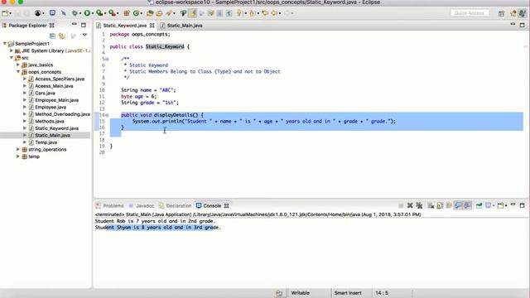Click the Previous Annotation toolbar icon
The height and width of the screenshot is (298, 530).
click(x=252, y=13)
